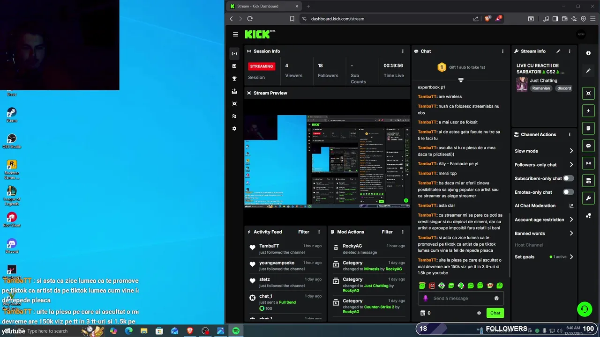Click the wrench icon in right rail
600x337 pixels.
(x=588, y=198)
